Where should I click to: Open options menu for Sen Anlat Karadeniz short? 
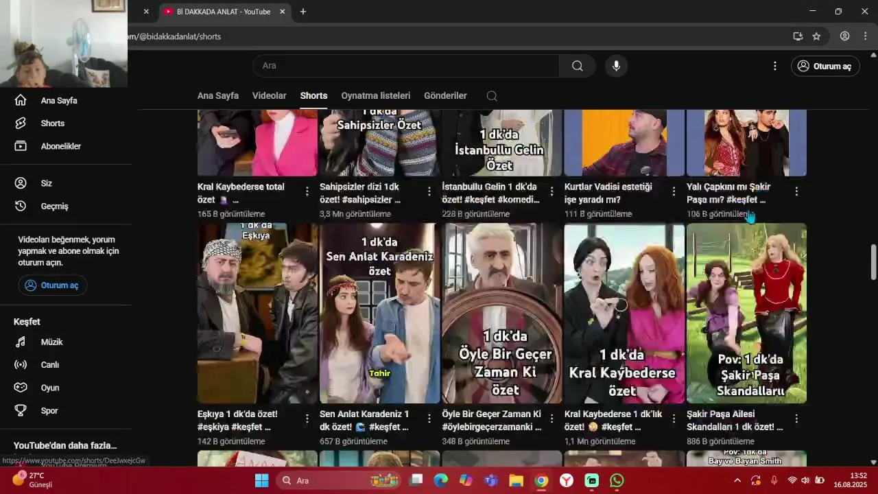tap(429, 419)
